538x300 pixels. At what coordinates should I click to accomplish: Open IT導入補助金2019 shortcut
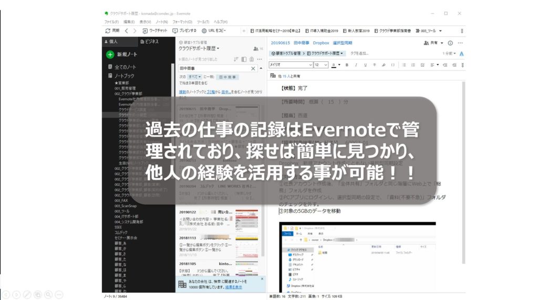click(x=322, y=31)
